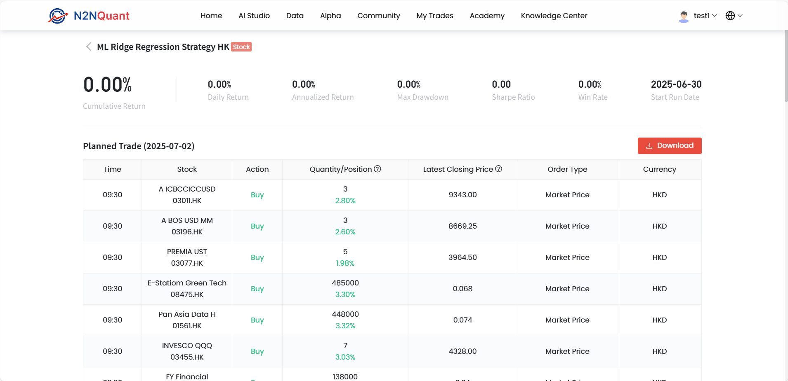
Task: Click Market Price in the Pan Asia Data row
Action: 567,320
